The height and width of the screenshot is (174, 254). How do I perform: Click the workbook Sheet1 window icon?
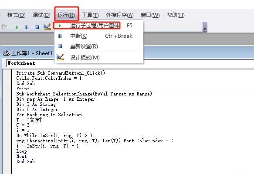[x=7, y=53]
